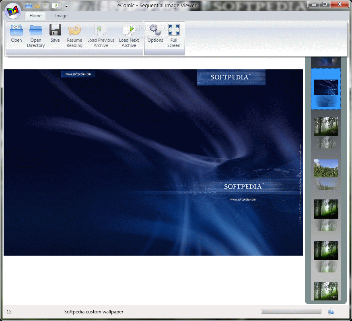Click Resume Reading icon in quick access toolbar

tap(37, 5)
